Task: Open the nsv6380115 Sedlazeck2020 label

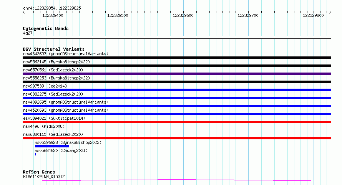Action: (53, 134)
